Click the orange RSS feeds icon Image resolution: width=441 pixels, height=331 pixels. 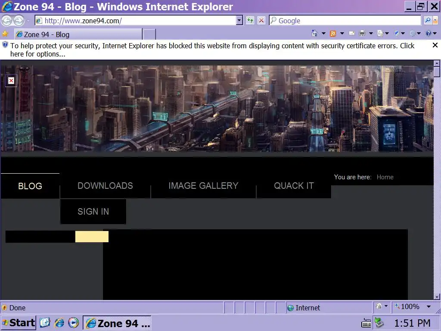333,34
